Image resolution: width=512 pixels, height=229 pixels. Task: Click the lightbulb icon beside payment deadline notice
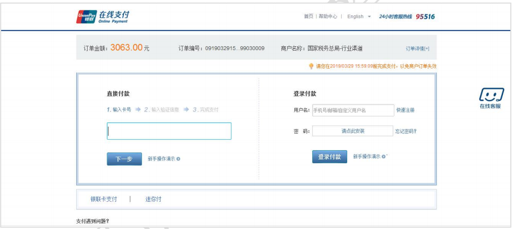pos(311,66)
